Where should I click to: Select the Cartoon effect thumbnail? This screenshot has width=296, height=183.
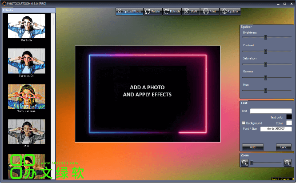[x=26, y=26]
